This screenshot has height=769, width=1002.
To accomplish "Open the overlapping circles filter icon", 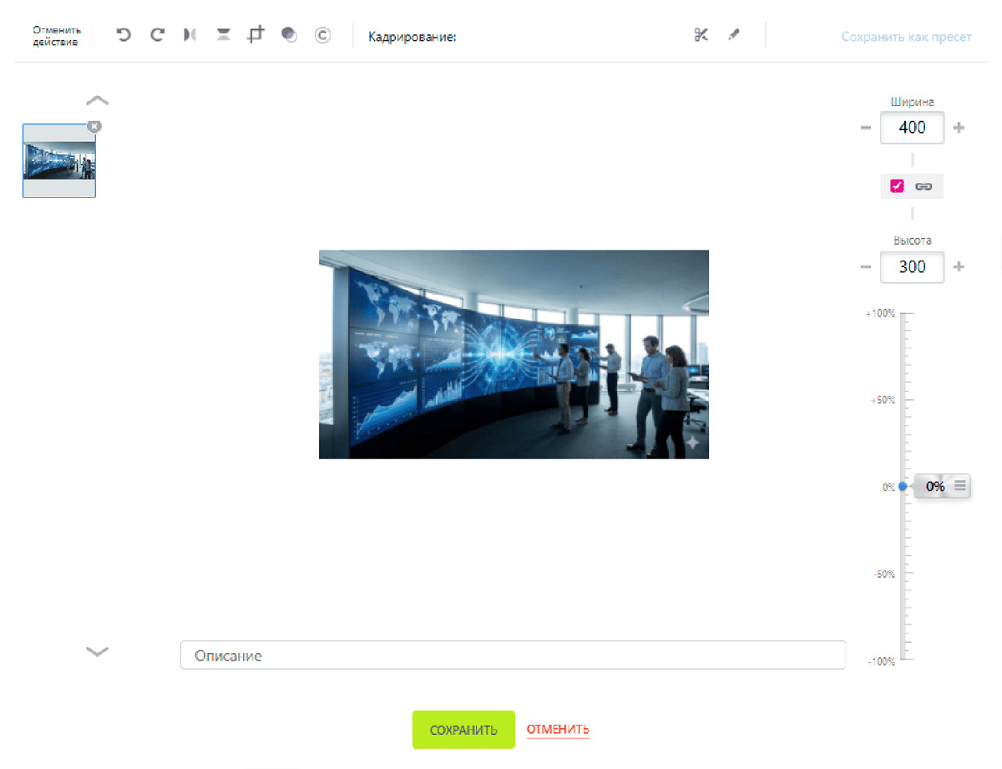I will 289,35.
